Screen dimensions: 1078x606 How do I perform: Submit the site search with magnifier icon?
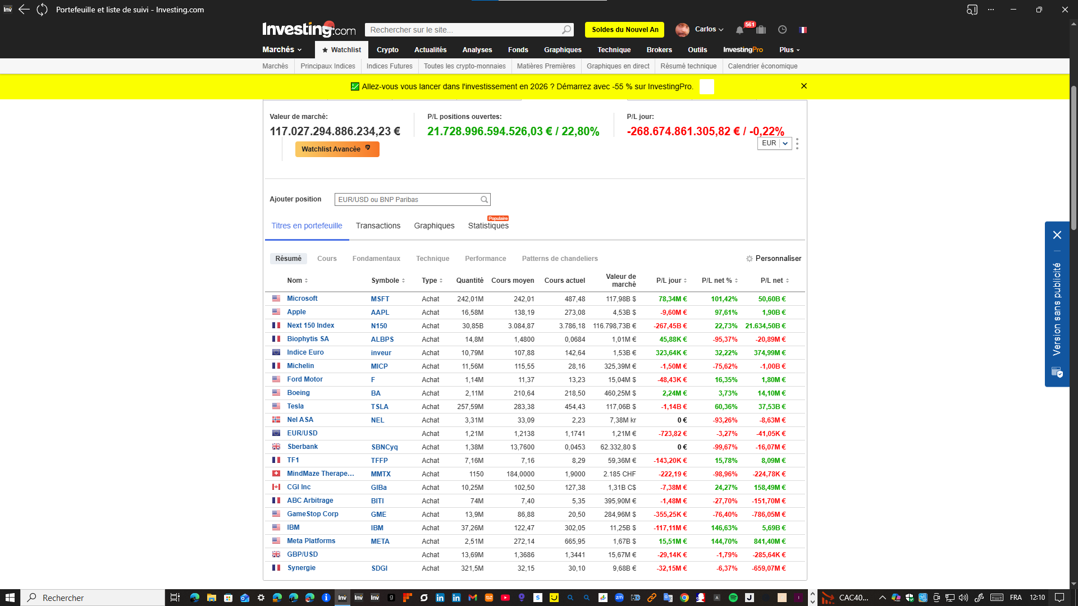point(567,30)
